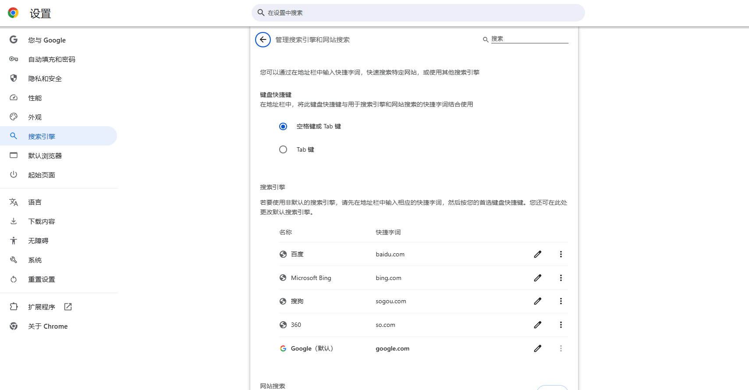Screen dimensions: 749x390
Task: Edit the Microsoft Bing search engine
Action: [538, 278]
